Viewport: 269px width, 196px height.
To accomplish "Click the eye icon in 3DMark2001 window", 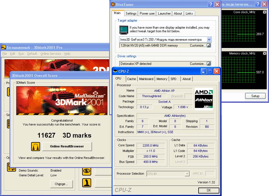I will [87, 171].
